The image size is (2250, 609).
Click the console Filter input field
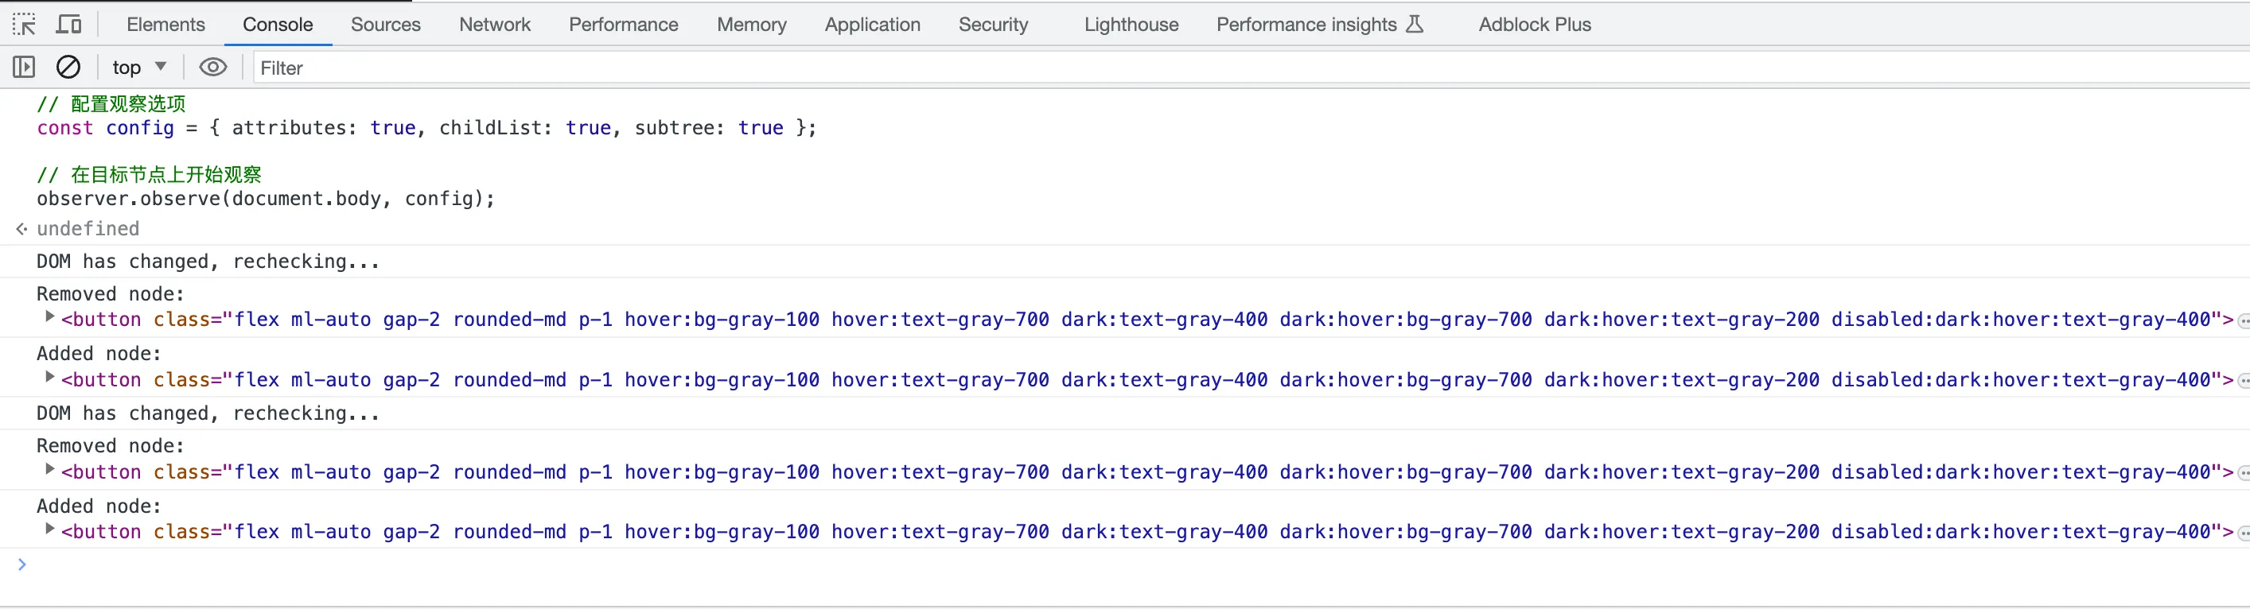pyautogui.click(x=1223, y=68)
